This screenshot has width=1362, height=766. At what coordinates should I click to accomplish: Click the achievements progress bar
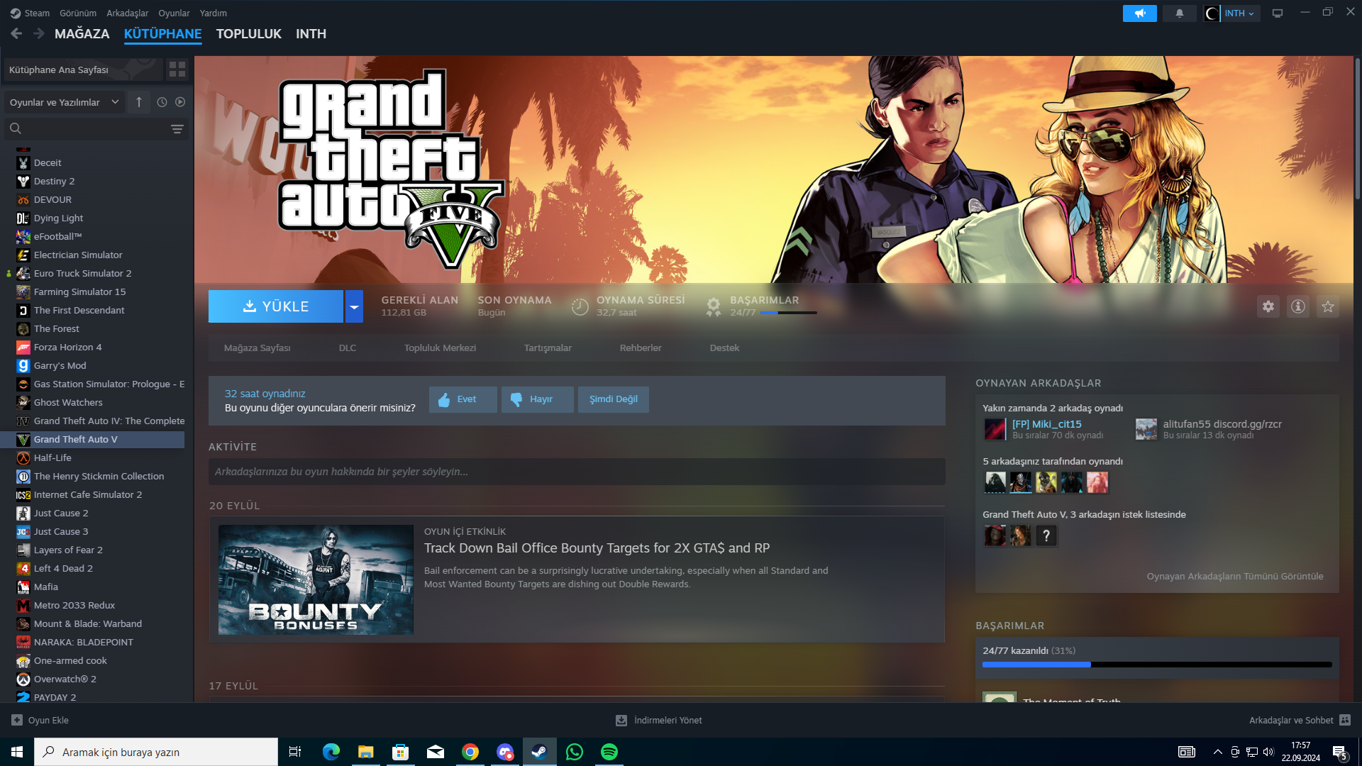[1156, 665]
